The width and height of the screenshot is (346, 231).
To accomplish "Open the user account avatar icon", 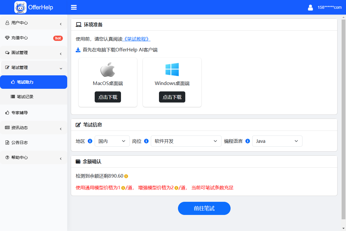I will [x=310, y=8].
